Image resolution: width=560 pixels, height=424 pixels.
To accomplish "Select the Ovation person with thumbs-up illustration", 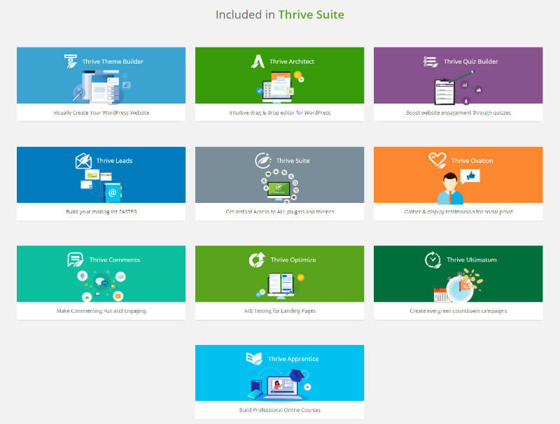I will (458, 186).
